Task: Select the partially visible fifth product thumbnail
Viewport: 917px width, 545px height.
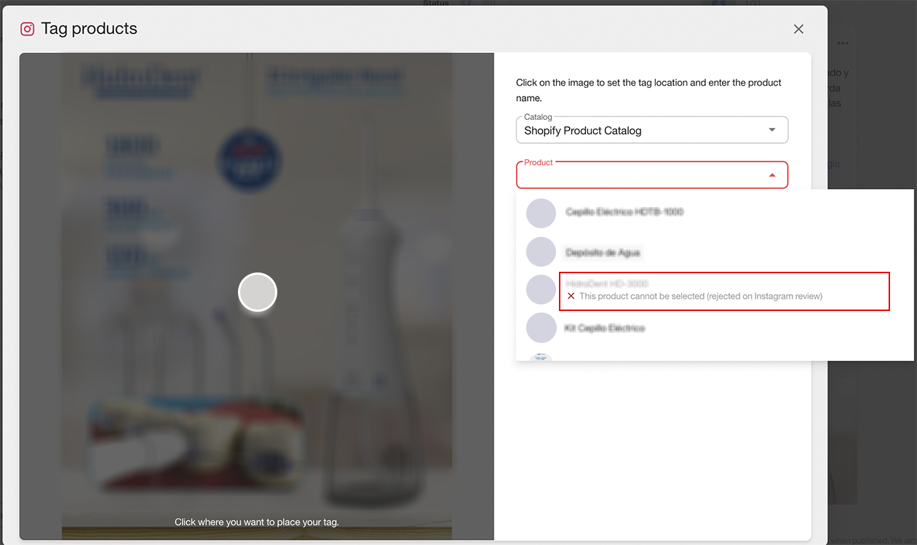Action: click(541, 357)
